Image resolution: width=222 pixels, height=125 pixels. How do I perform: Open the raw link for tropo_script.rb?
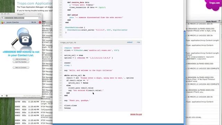[138, 42]
